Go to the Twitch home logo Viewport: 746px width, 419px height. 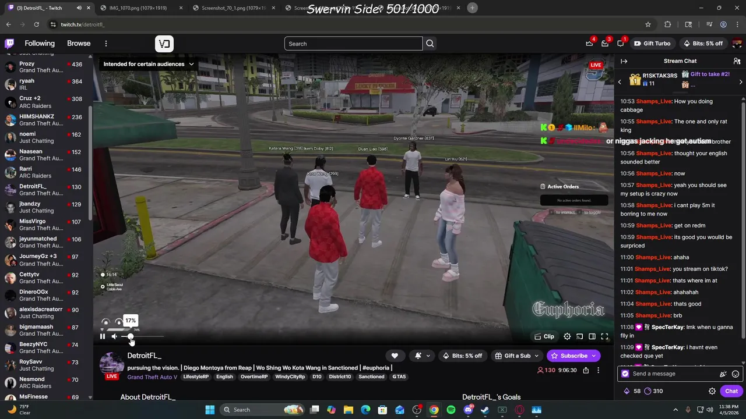coord(9,44)
